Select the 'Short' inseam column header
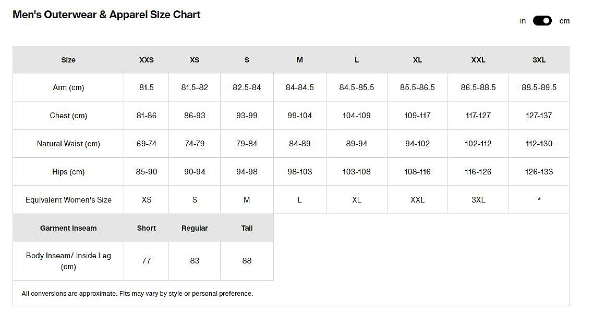593x315 pixels. [147, 228]
